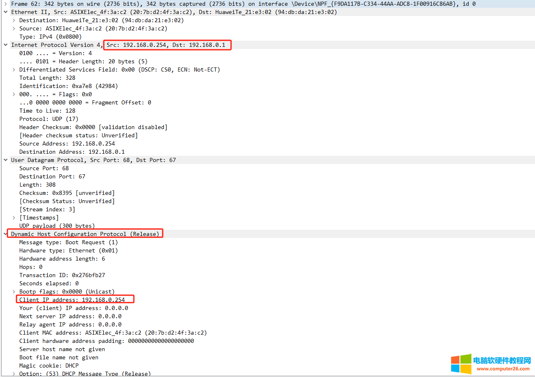Select Length: 308 row
The height and width of the screenshot is (377, 535).
[x=37, y=185]
